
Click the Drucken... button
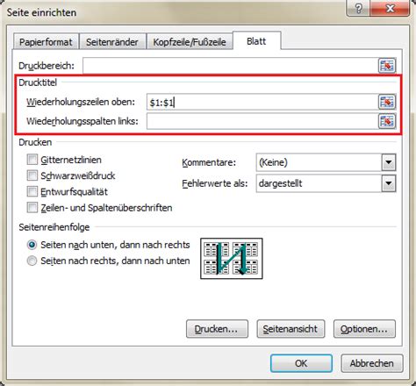[x=217, y=329]
